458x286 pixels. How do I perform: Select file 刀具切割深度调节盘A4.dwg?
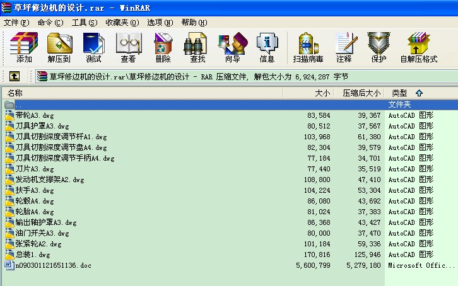pos(61,147)
